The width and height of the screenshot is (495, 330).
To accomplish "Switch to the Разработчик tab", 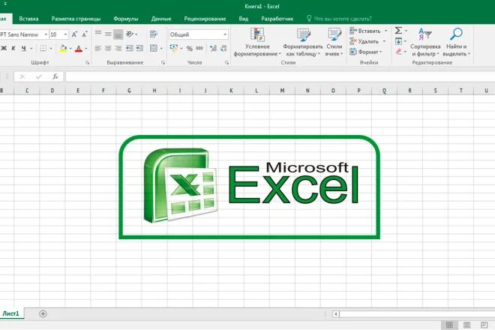I will (277, 19).
